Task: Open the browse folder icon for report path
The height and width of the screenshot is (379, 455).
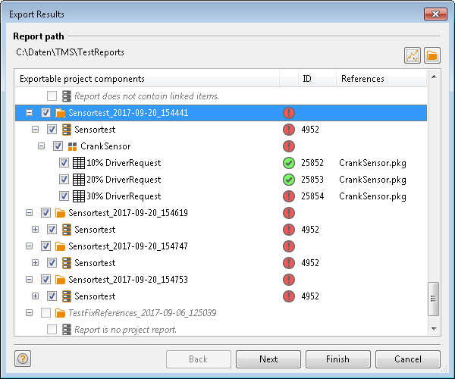Action: pyautogui.click(x=432, y=55)
